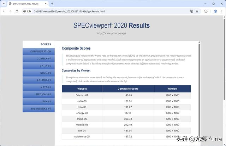Click the 191.07 composite score
Screen dimensions: 226x146
pyautogui.click(x=128, y=107)
